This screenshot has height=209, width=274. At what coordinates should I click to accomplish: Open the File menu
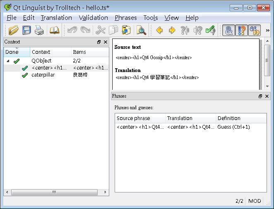(x=12, y=18)
